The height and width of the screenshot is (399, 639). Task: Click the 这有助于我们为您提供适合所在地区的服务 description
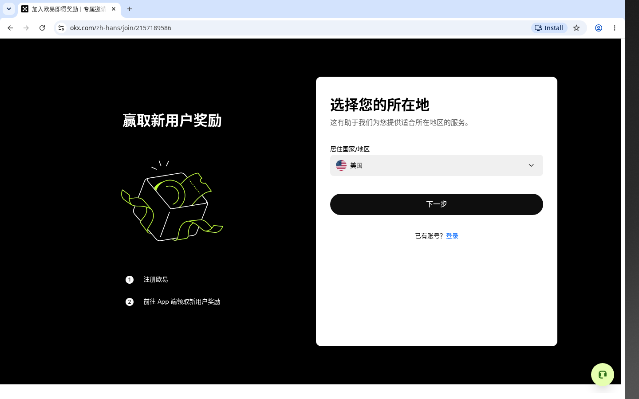(401, 122)
